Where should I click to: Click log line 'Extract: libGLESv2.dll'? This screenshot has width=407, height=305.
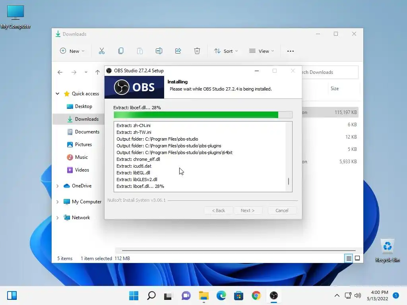pos(137,180)
